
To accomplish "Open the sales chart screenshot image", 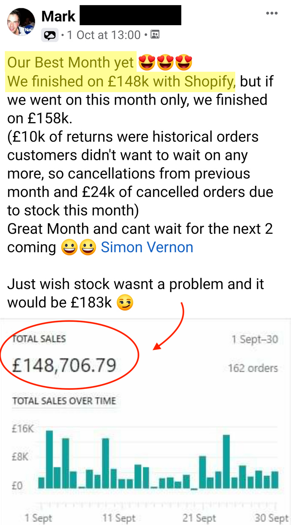I will [145, 422].
